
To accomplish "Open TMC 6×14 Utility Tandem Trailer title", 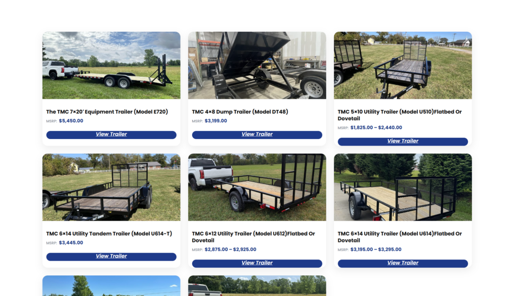I will pos(109,234).
